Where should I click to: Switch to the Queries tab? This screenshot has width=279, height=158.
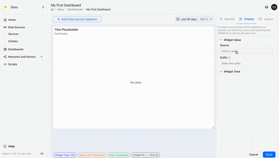(227, 19)
